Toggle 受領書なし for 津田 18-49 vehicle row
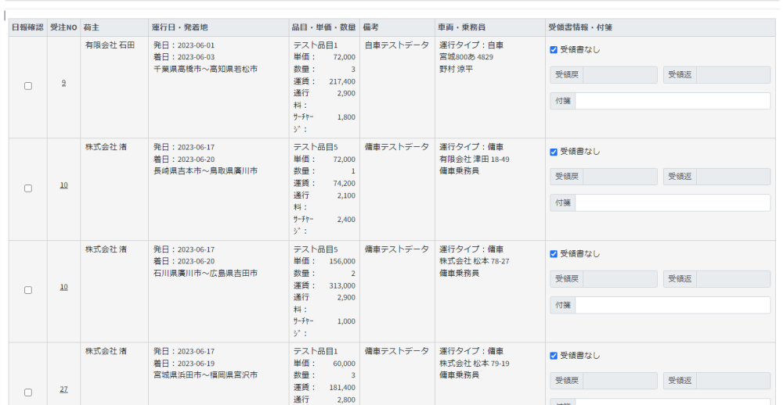783x405 pixels. [x=554, y=152]
